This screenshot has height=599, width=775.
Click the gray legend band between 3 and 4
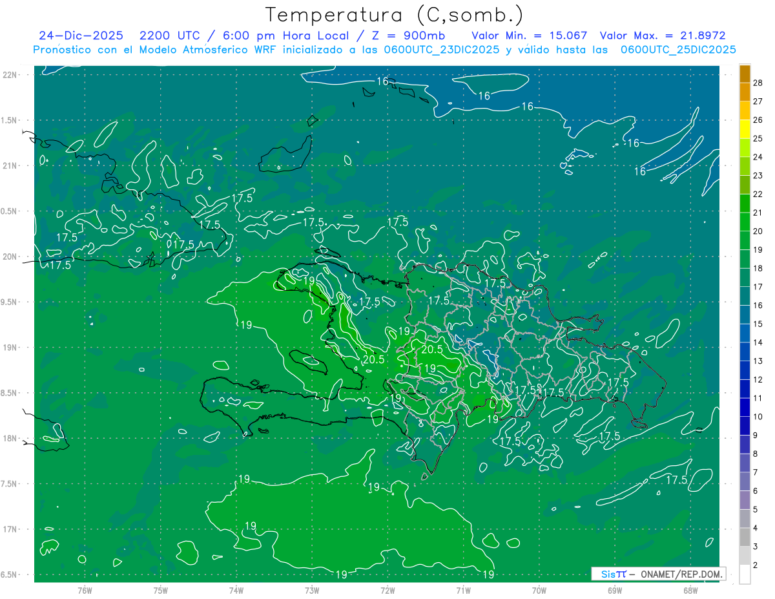pos(745,538)
